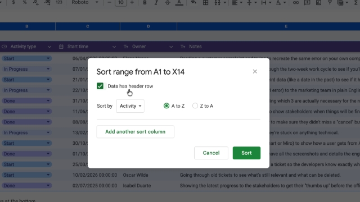The width and height of the screenshot is (360, 202).
Task: Toggle bold formatting
Action: [x=145, y=2]
